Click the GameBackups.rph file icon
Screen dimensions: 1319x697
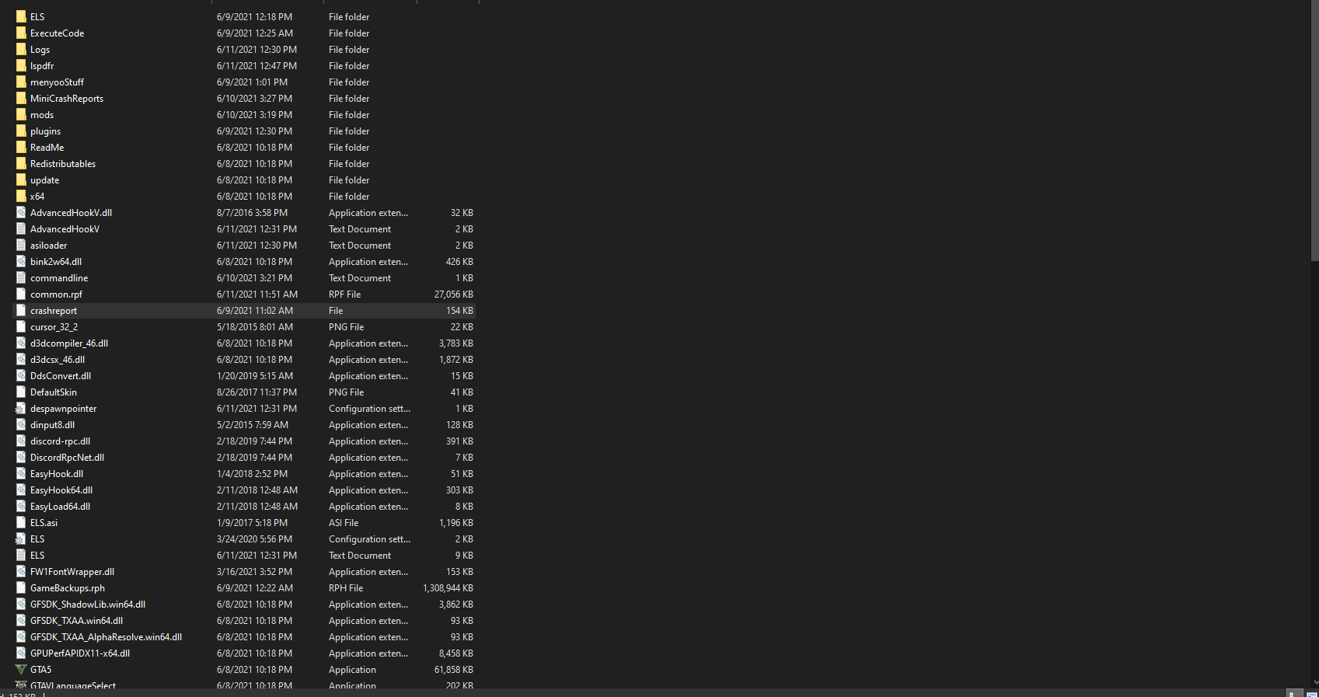point(21,587)
